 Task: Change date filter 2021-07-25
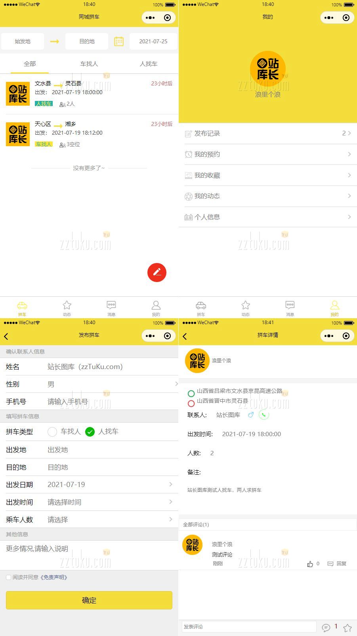(x=153, y=41)
